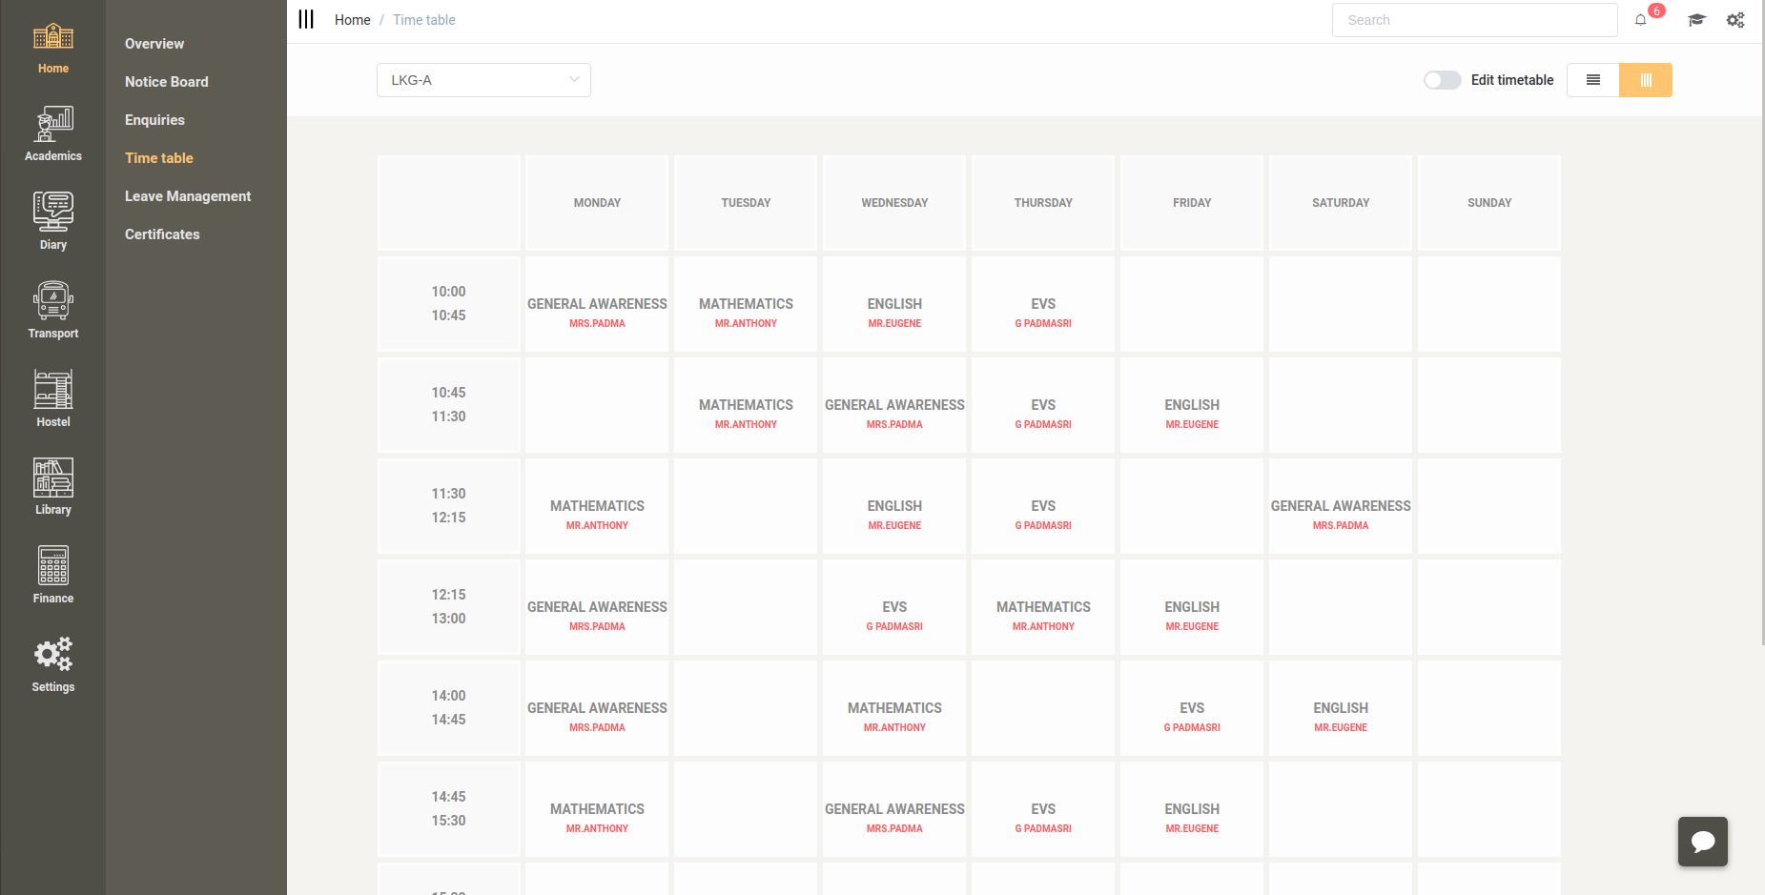Image resolution: width=1765 pixels, height=895 pixels.
Task: Open Notice Board menu item
Action: pos(167,82)
